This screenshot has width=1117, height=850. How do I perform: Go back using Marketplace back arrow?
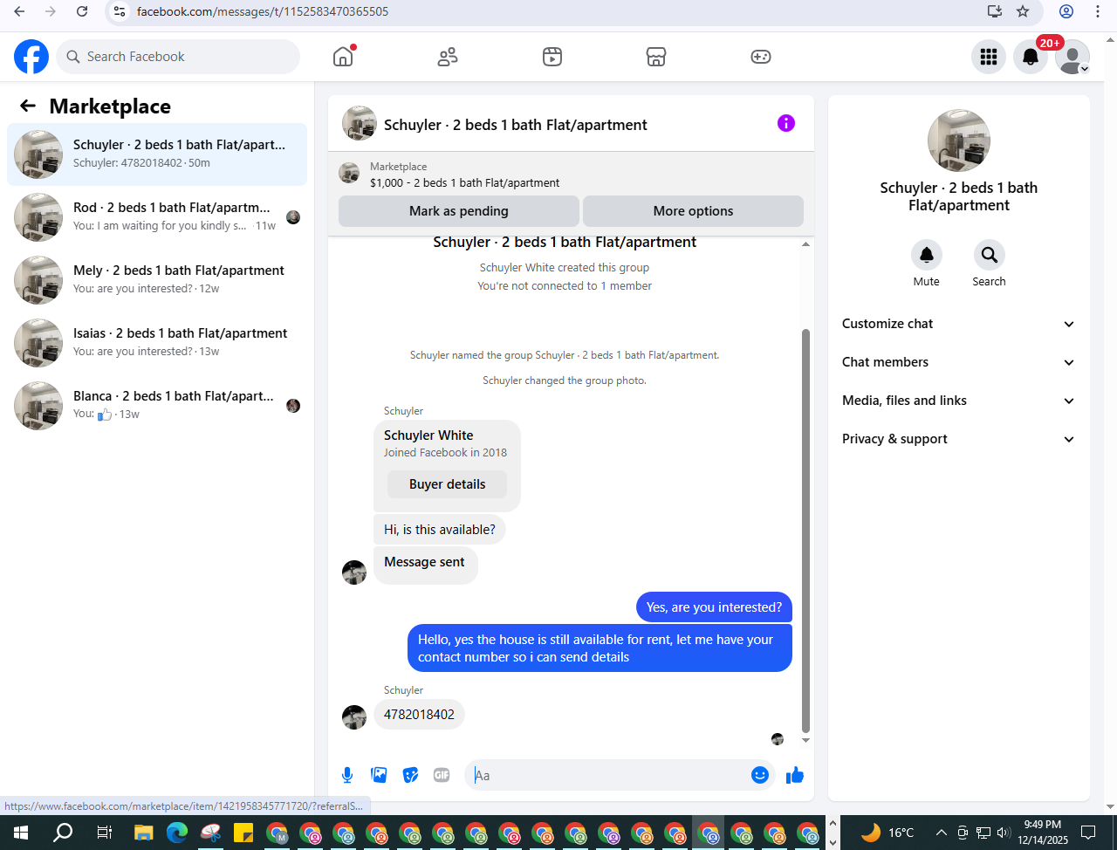point(28,106)
